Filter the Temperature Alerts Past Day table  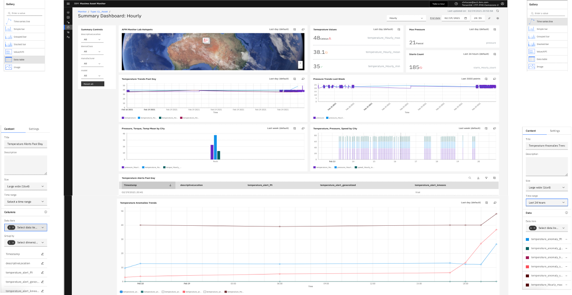point(486,178)
